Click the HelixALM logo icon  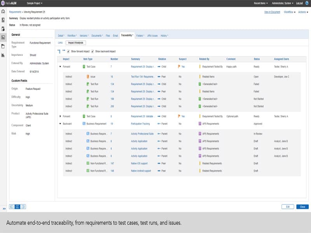[3, 3]
